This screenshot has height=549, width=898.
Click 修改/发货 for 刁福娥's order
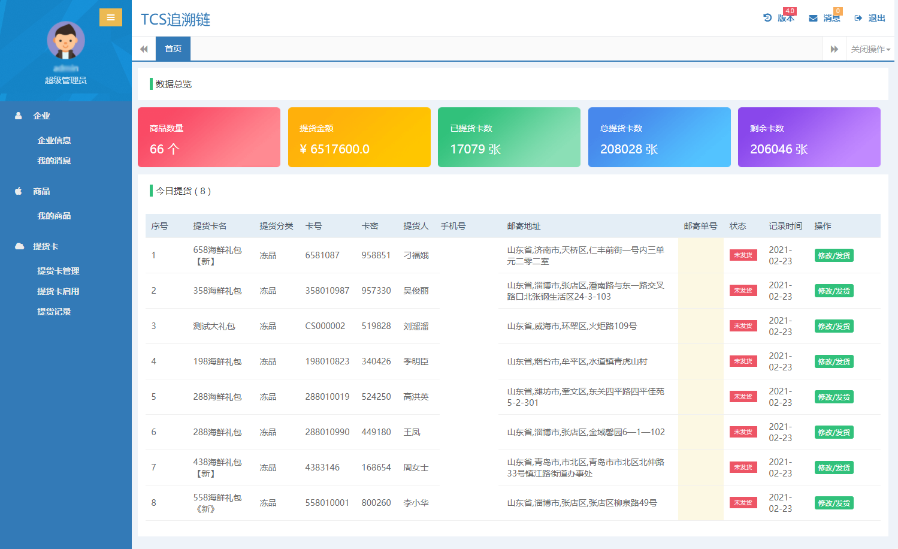point(834,255)
